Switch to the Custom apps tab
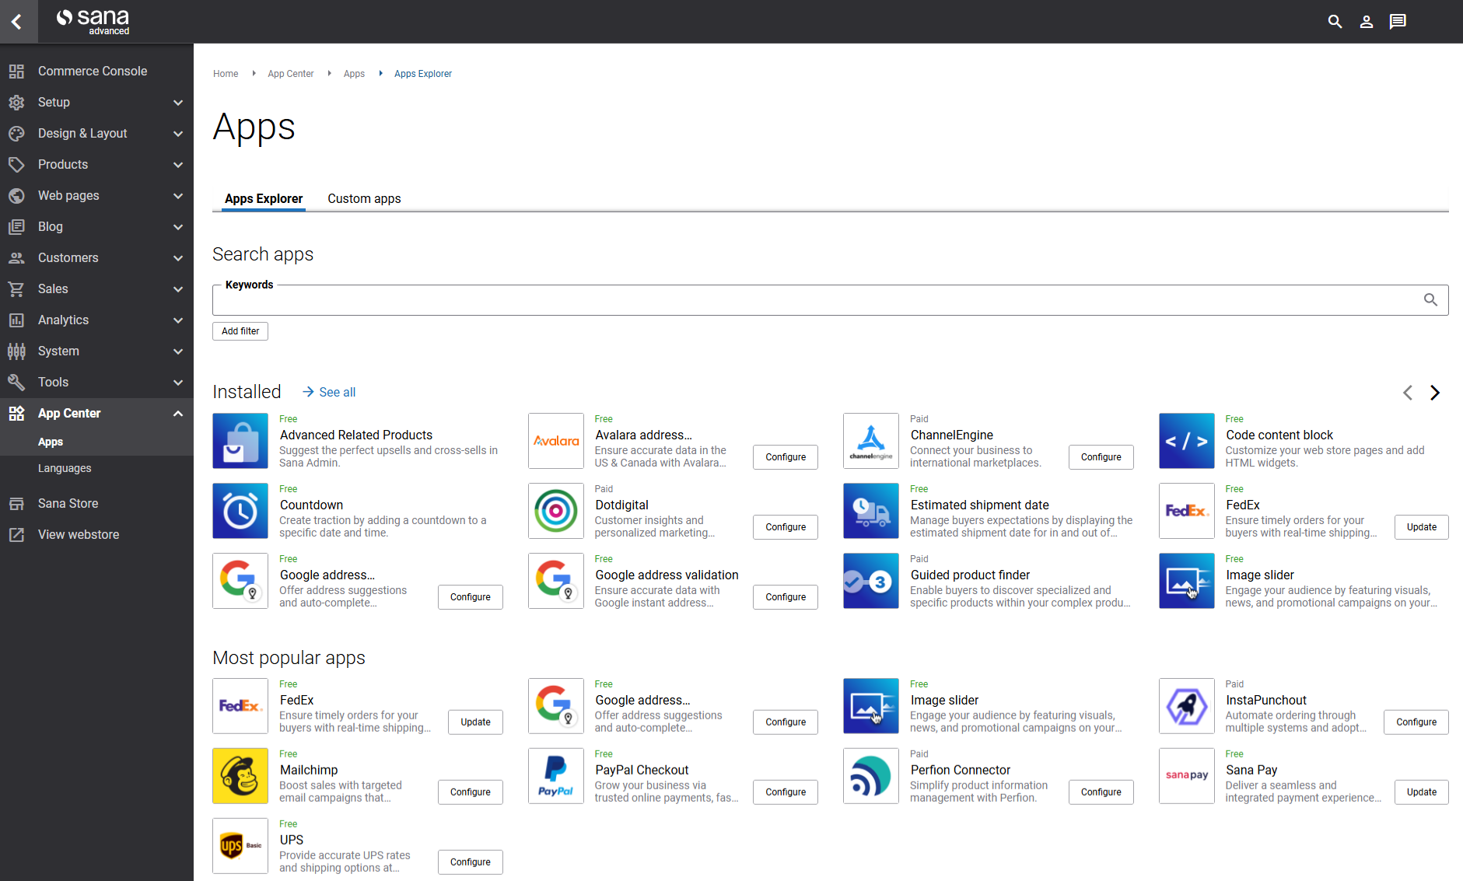 point(363,198)
